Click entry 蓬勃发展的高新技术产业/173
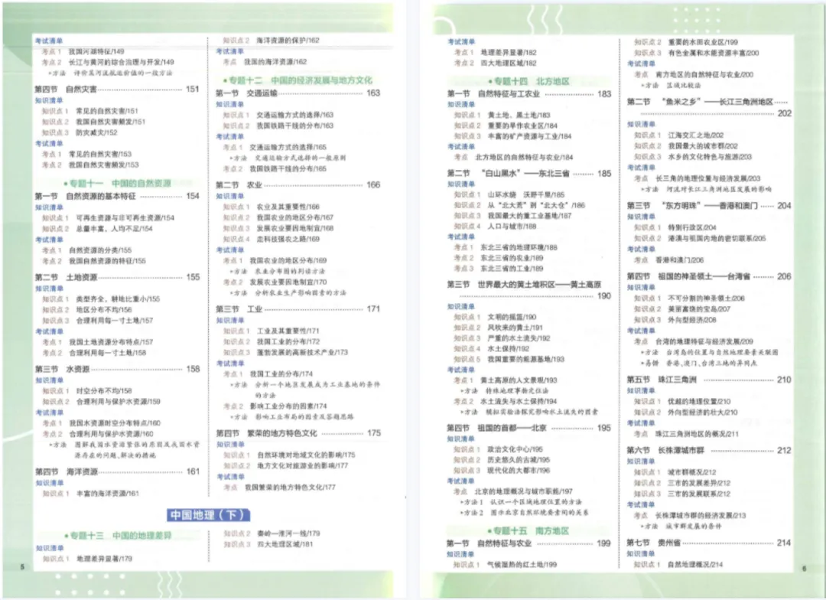Image resolution: width=826 pixels, height=600 pixels. click(x=302, y=352)
